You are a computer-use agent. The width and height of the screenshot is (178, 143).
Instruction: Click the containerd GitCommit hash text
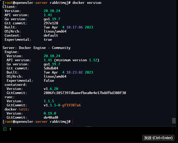85,93
